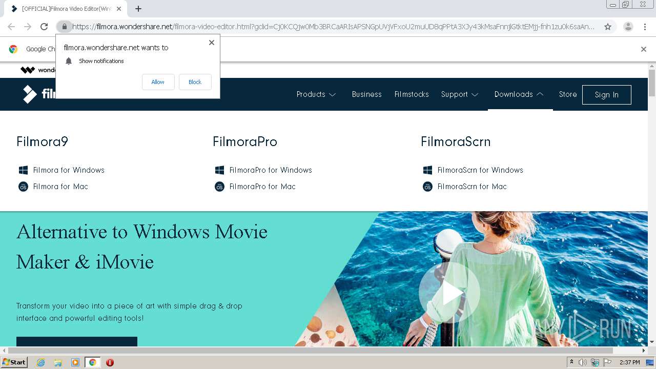The height and width of the screenshot is (369, 656).
Task: Reload the page with refresh icon
Action: (44, 27)
